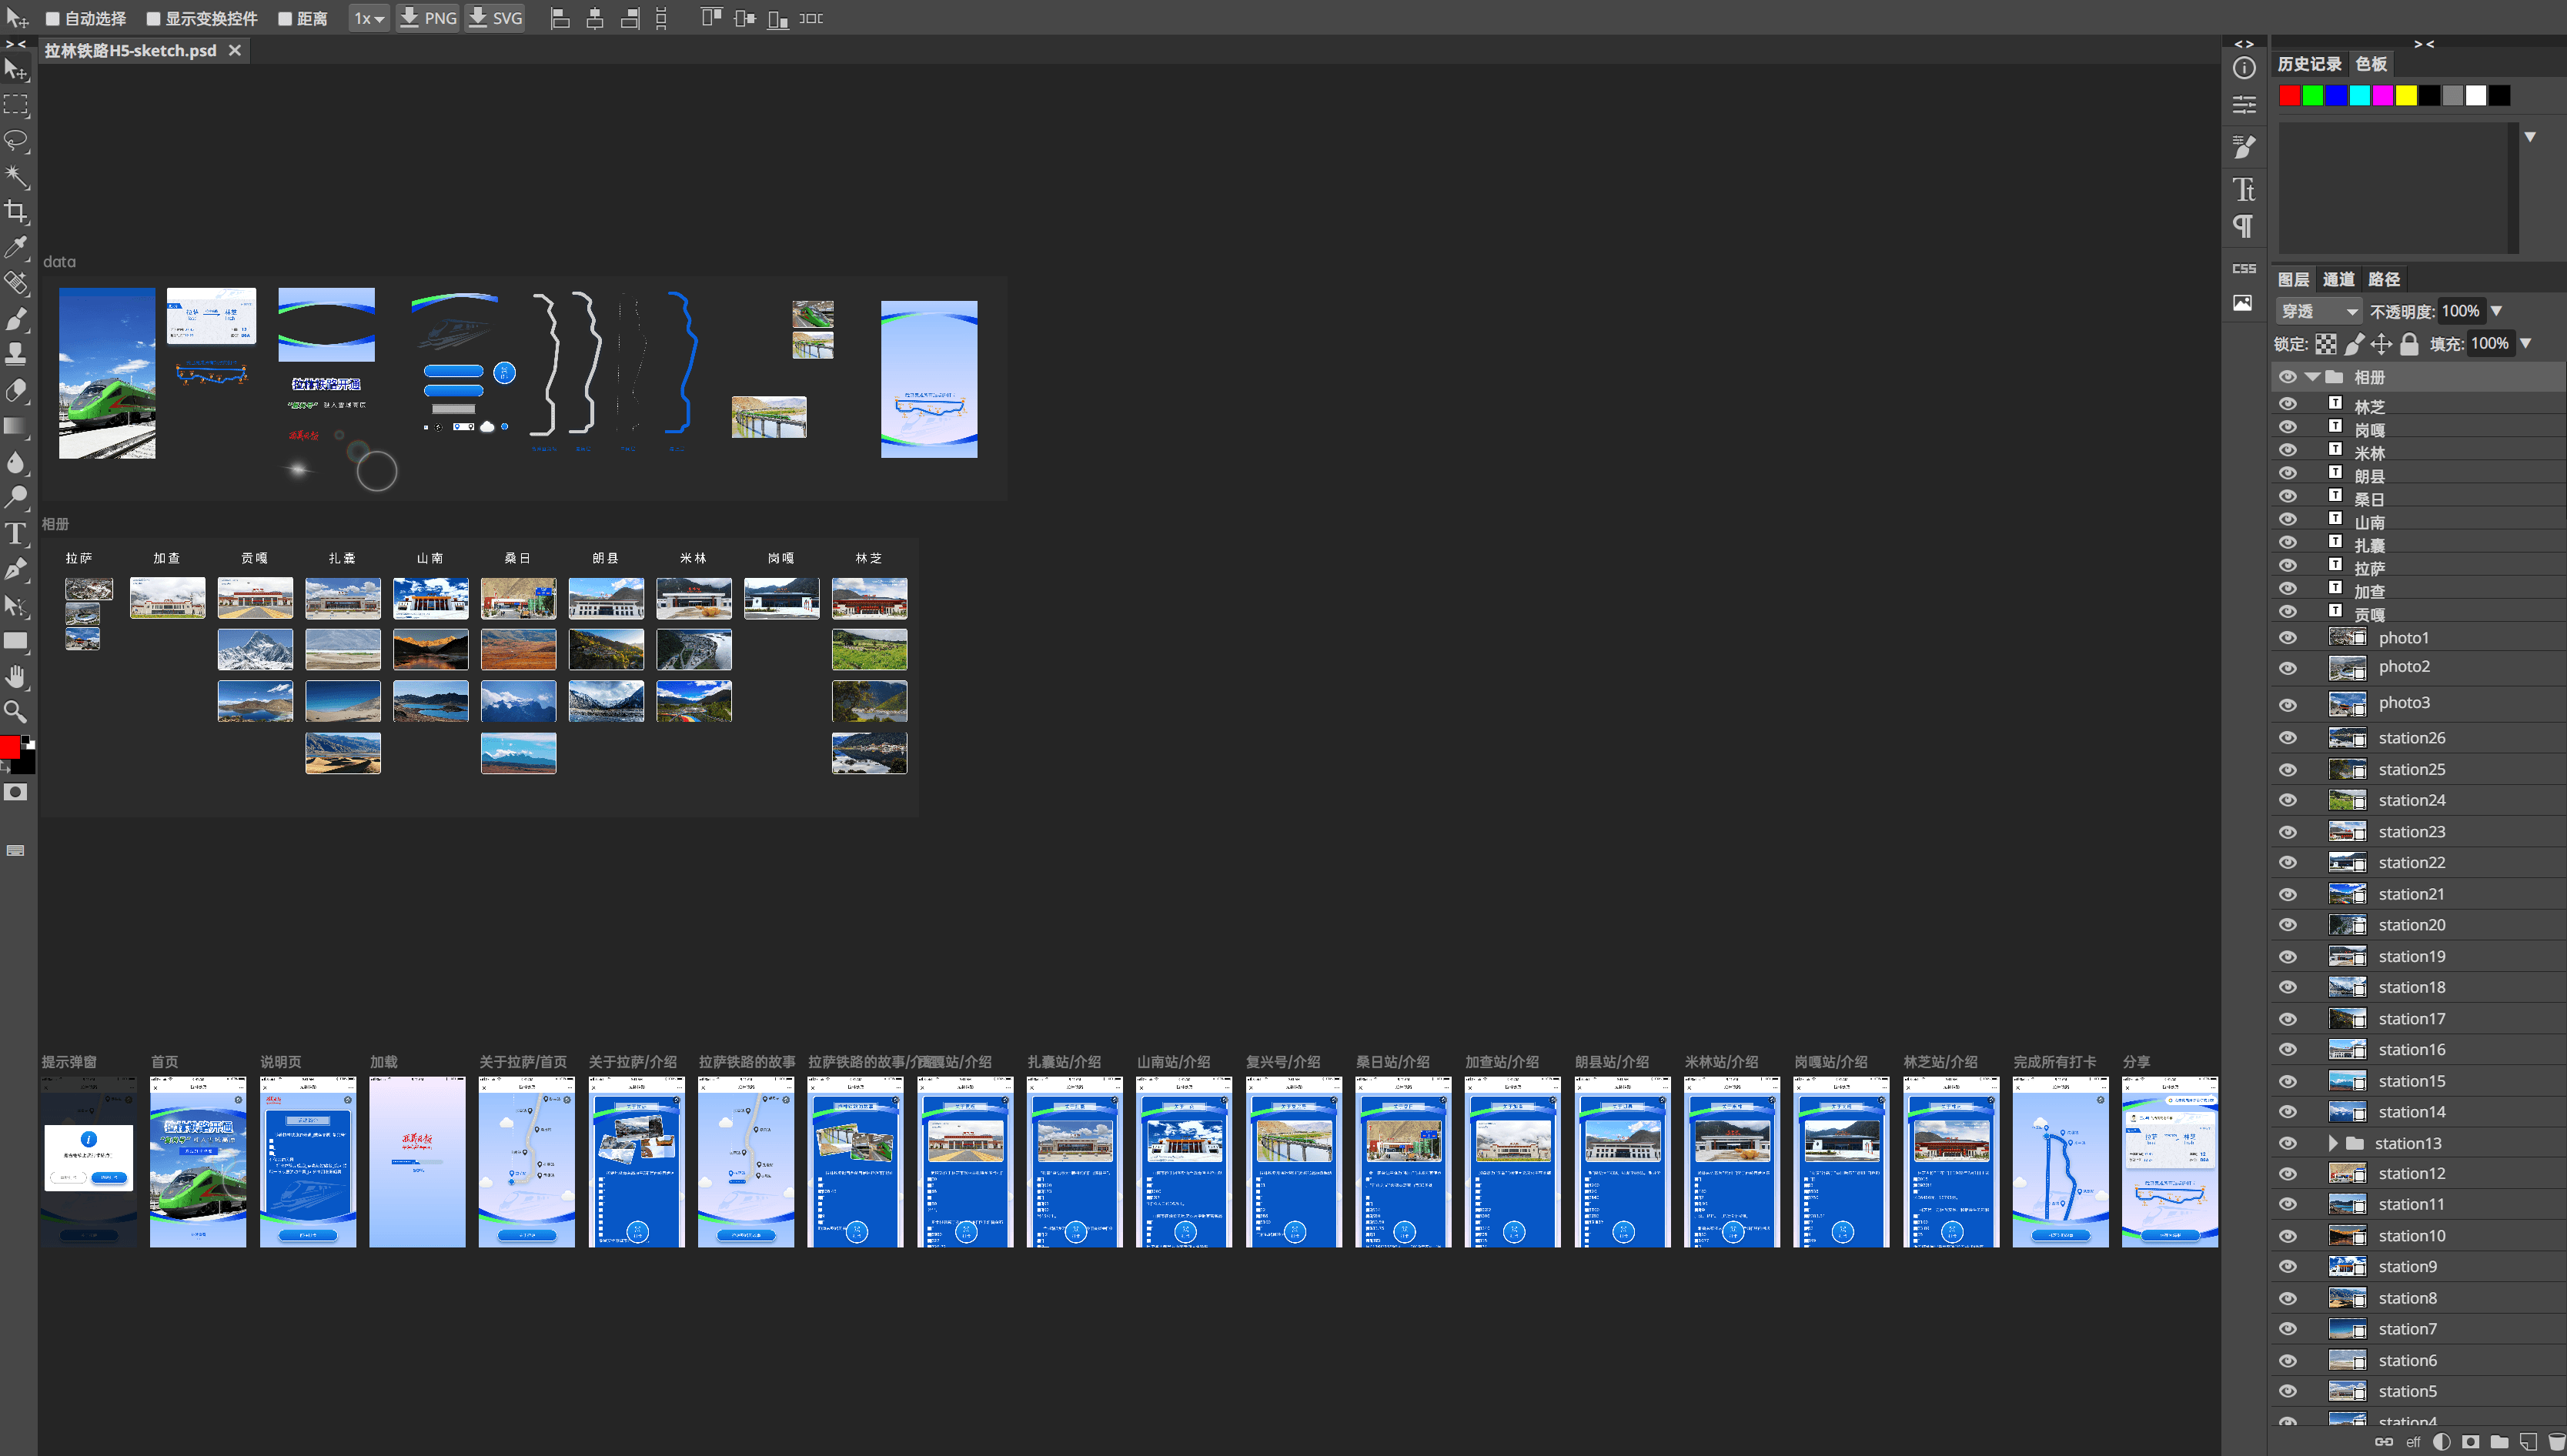Select the Magic Wand tool
The image size is (2567, 1456).
(x=16, y=176)
